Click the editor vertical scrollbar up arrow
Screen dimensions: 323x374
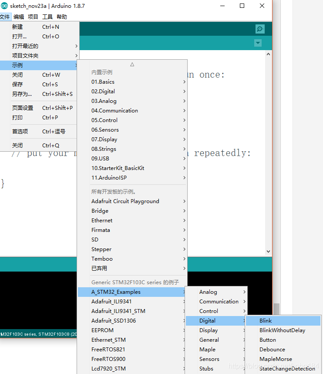click(x=268, y=55)
